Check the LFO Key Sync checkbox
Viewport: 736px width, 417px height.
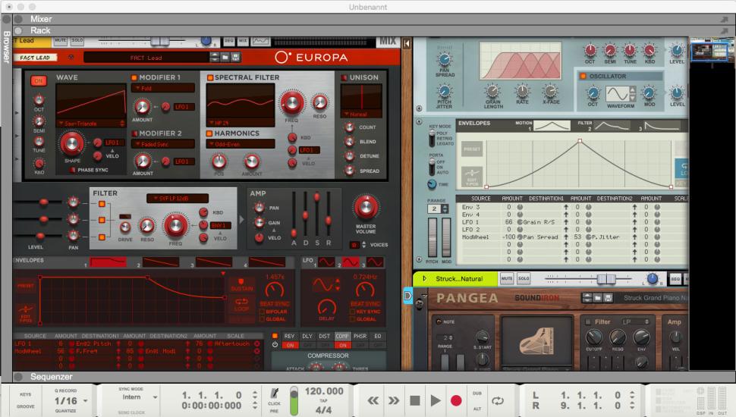tap(353, 312)
